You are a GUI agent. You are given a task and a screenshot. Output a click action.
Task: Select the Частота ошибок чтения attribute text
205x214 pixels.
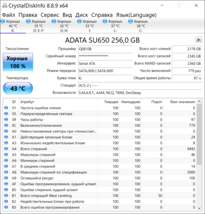[41, 108]
